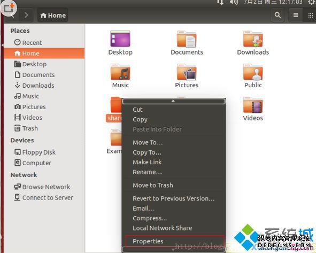
Task: Open the Downloads folder icon
Action: tap(253, 39)
